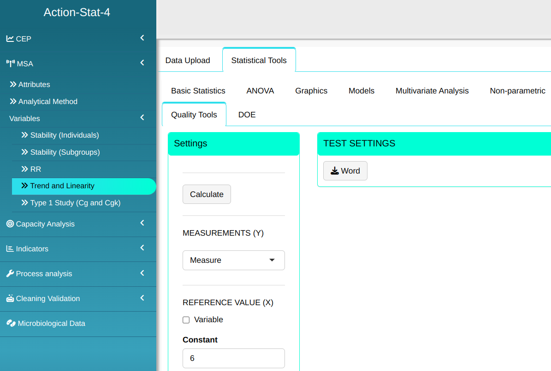Image resolution: width=551 pixels, height=371 pixels.
Task: Click the CEP chart icon in sidebar
Action: coord(10,39)
